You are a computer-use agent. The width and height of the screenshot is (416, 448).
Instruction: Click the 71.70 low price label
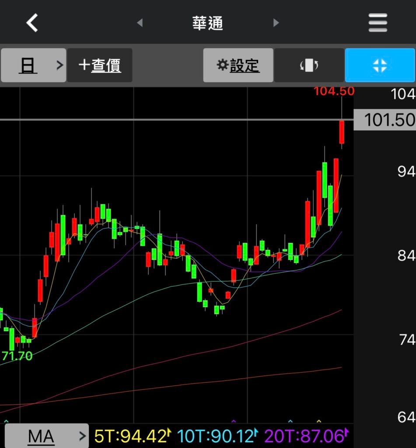click(x=17, y=356)
